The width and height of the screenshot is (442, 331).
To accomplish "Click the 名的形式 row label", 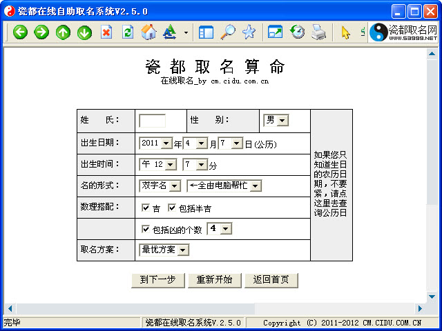I will 99,185.
